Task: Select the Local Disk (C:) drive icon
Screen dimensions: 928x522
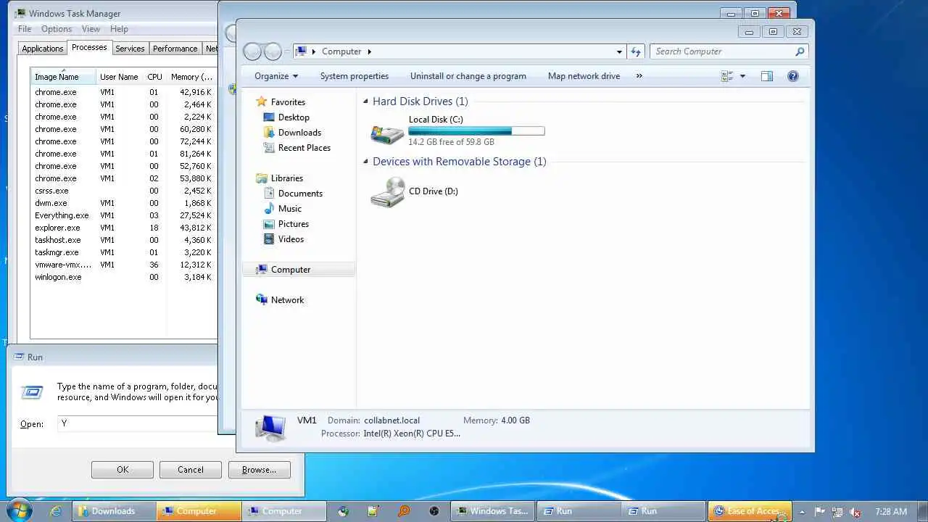Action: tap(387, 134)
